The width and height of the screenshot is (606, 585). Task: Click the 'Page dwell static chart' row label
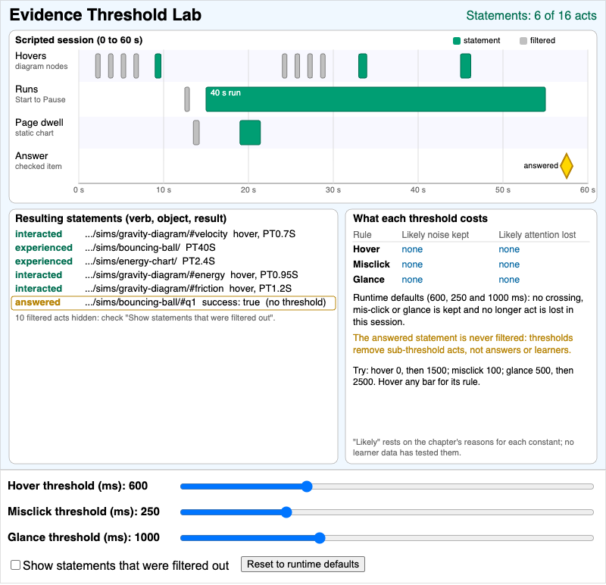(x=39, y=127)
